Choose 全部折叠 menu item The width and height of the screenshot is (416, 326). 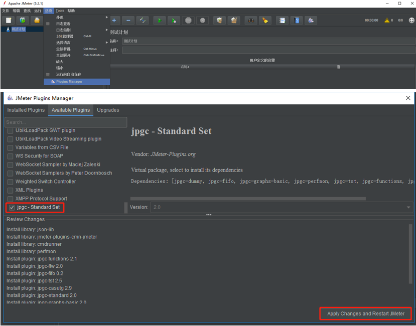(x=77, y=49)
